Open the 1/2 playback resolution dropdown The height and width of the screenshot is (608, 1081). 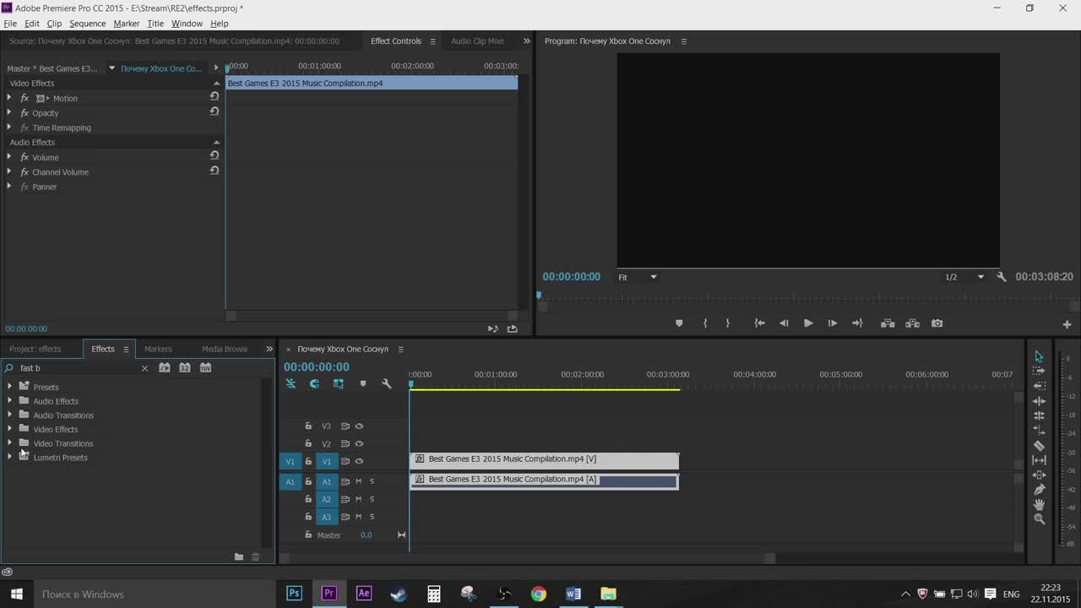tap(964, 277)
